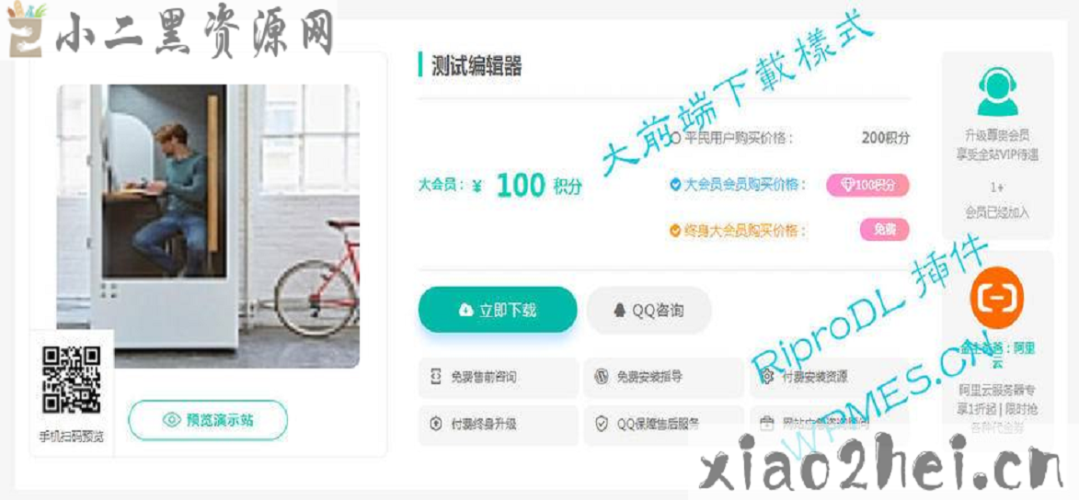Click 免费安装指导 WordPress item

663,377
